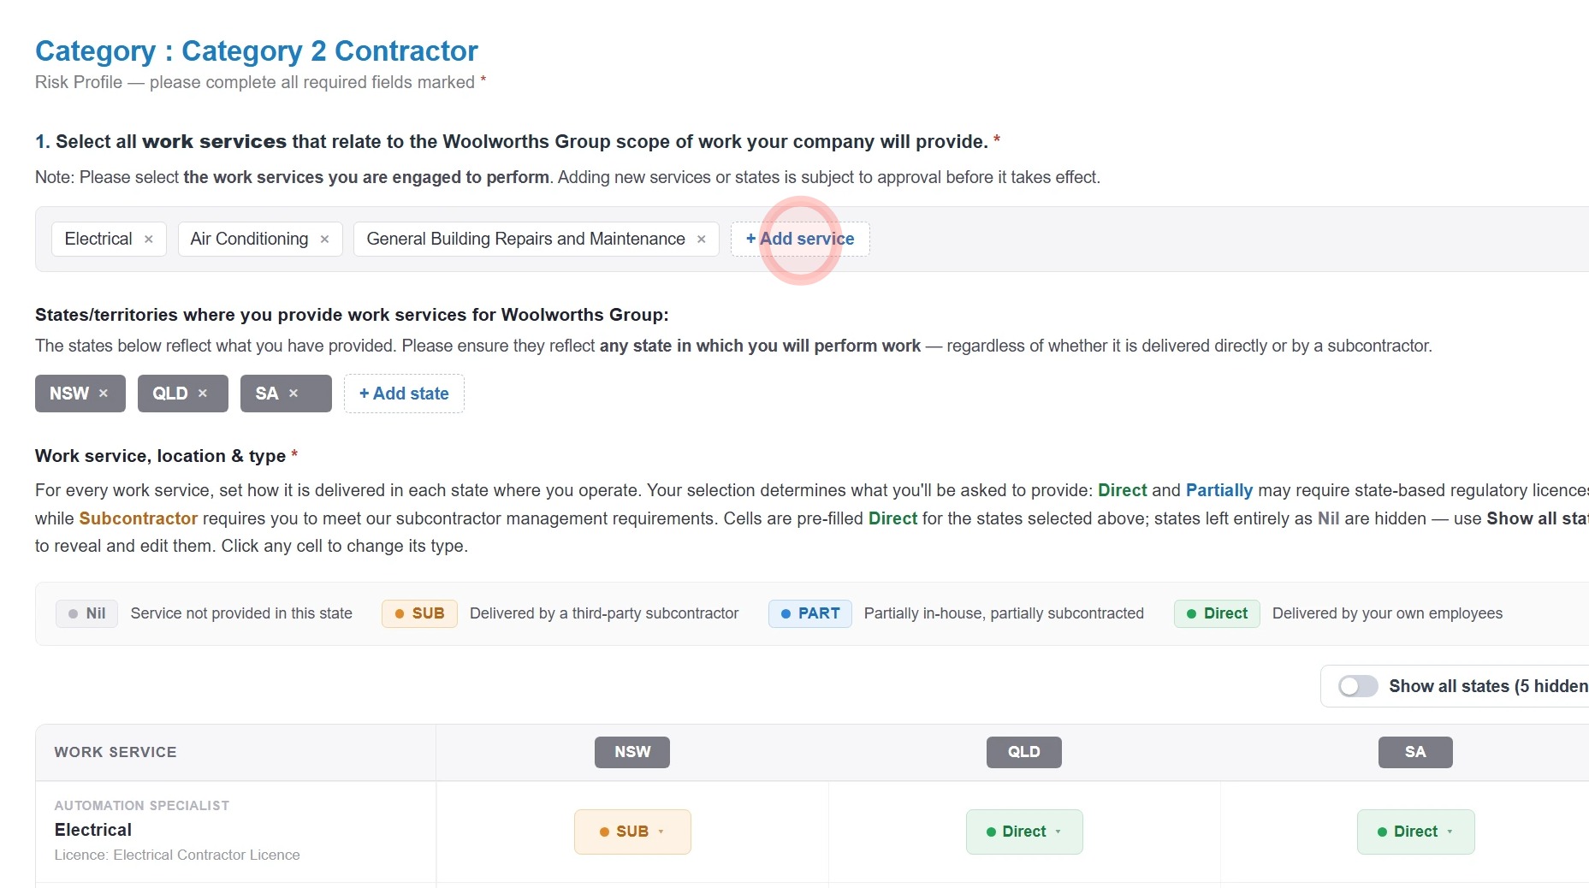
Task: Remove the Electrical service tag
Action: [x=149, y=240]
